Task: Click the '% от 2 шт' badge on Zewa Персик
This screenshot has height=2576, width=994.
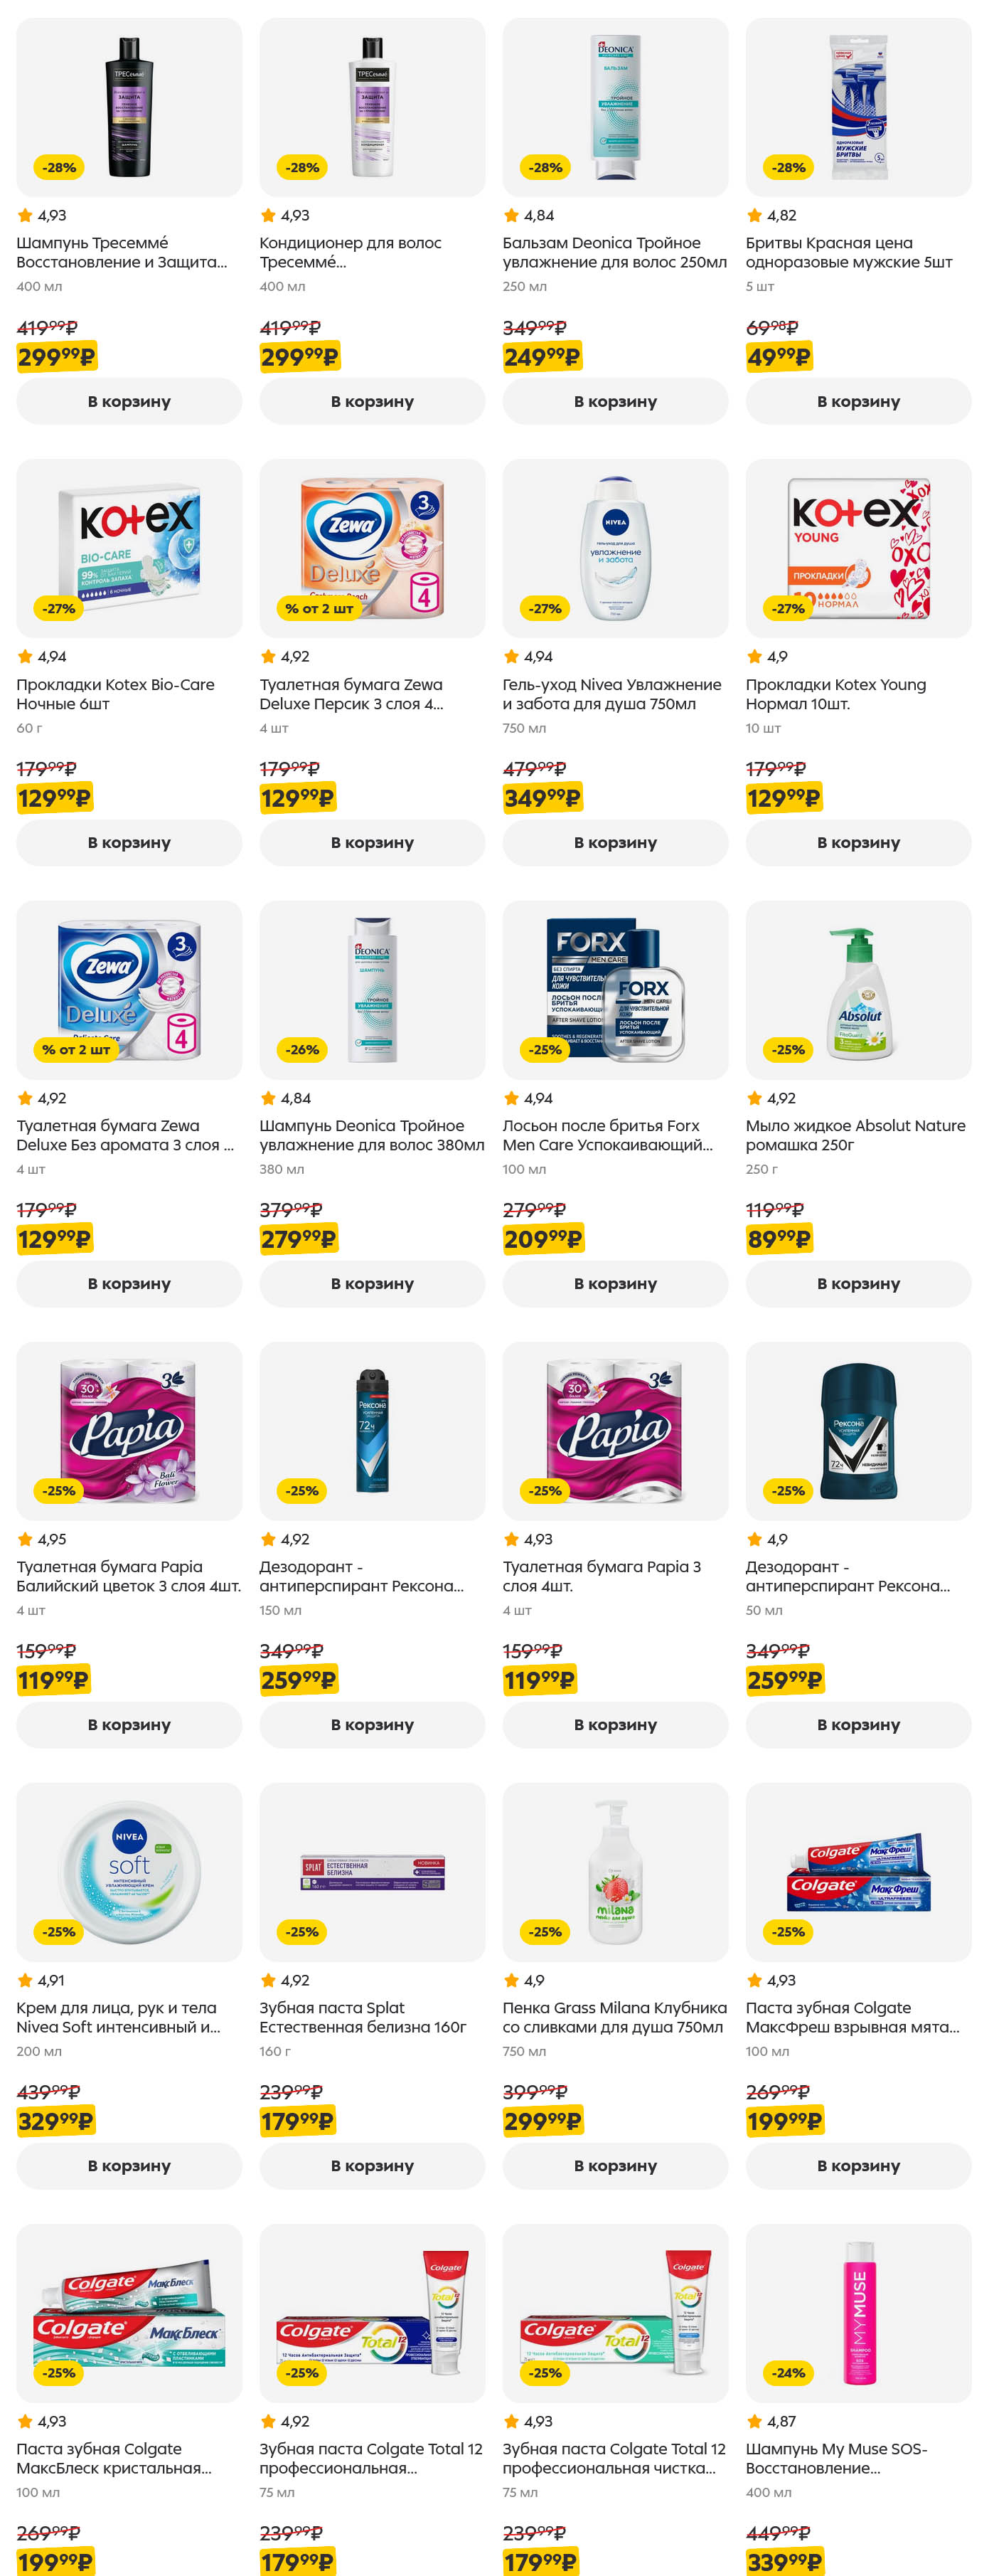Action: pos(319,609)
